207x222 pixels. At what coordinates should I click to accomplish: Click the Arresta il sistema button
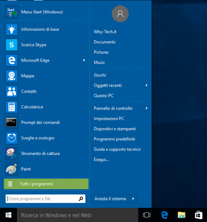point(111,199)
